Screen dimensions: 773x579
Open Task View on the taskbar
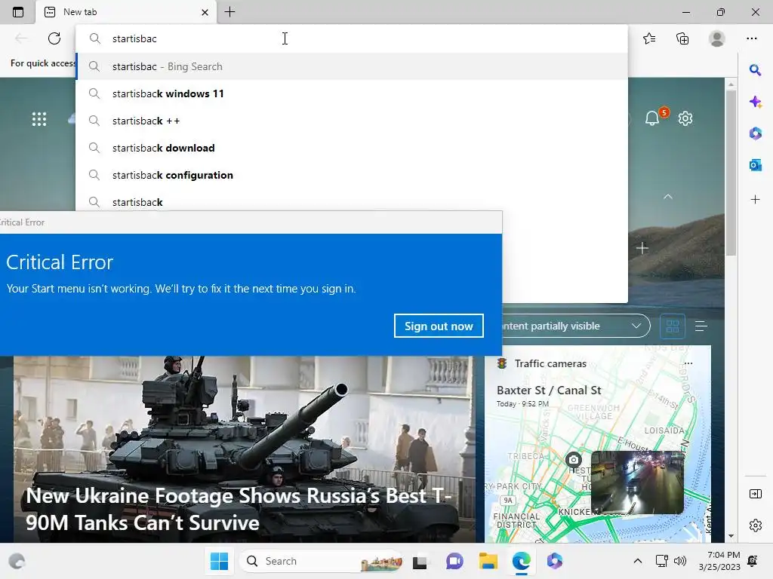tap(420, 561)
